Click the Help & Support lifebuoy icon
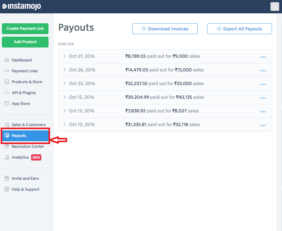Screen dimensions: 282x231 (7, 189)
